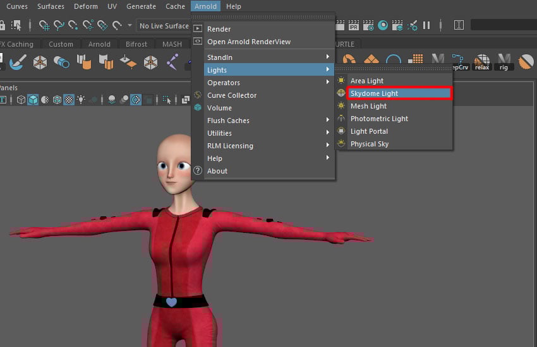Click About in the Arnold menu
Image resolution: width=537 pixels, height=347 pixels.
217,171
